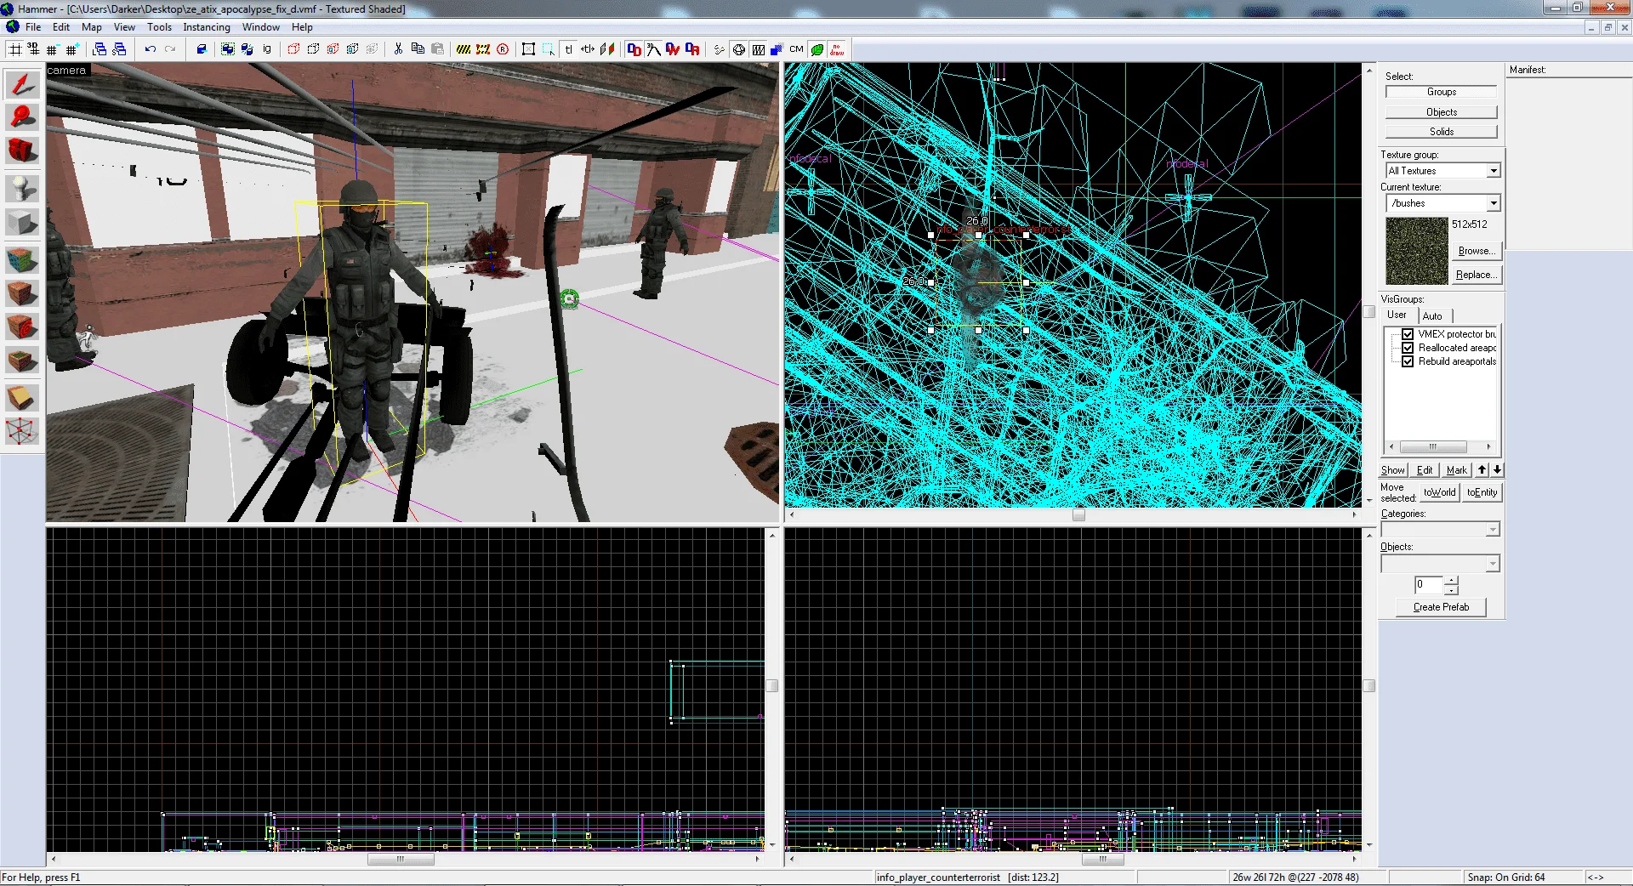Increase the prefab count stepper
The width and height of the screenshot is (1633, 886).
pos(1451,581)
